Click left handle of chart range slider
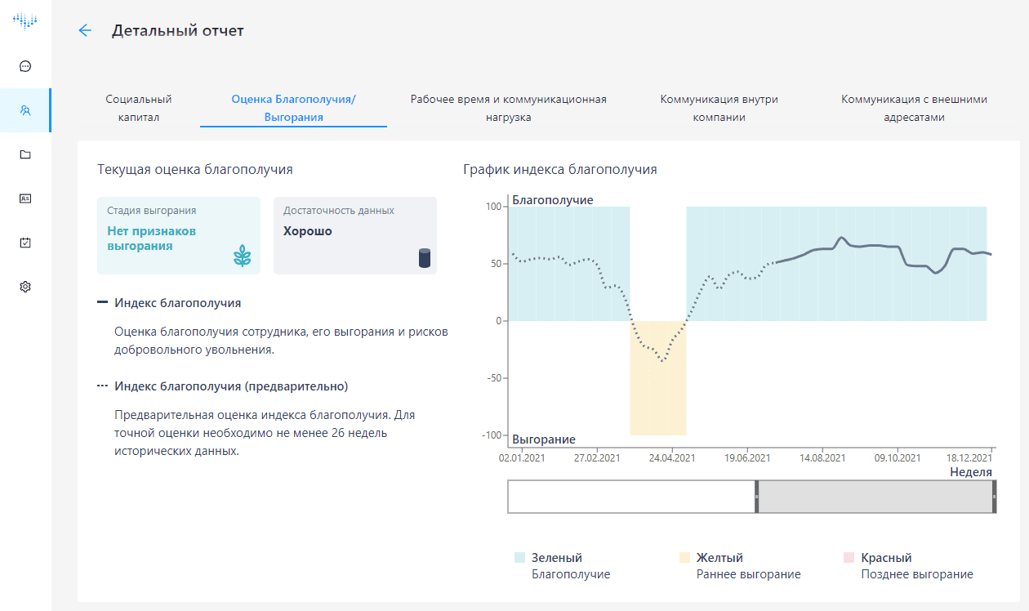The height and width of the screenshot is (611, 1029). tap(757, 497)
